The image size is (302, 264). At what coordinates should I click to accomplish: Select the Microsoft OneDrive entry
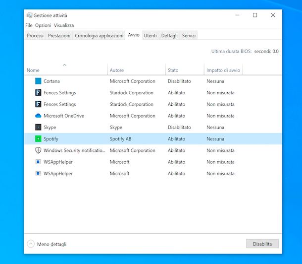64,116
